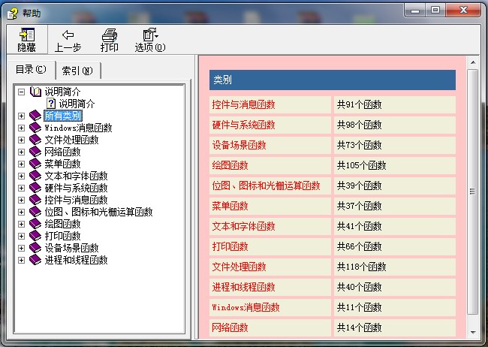Click the question-mark page icon for 说明简介
Image resolution: width=488 pixels, height=347 pixels.
51,104
